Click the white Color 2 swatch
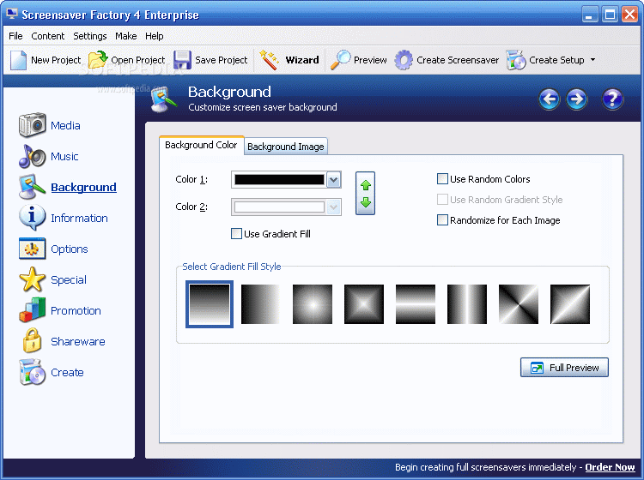The width and height of the screenshot is (644, 480). pyautogui.click(x=279, y=207)
